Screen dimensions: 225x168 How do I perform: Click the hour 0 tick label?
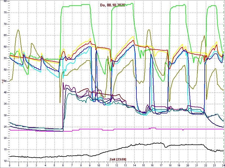point(10,165)
